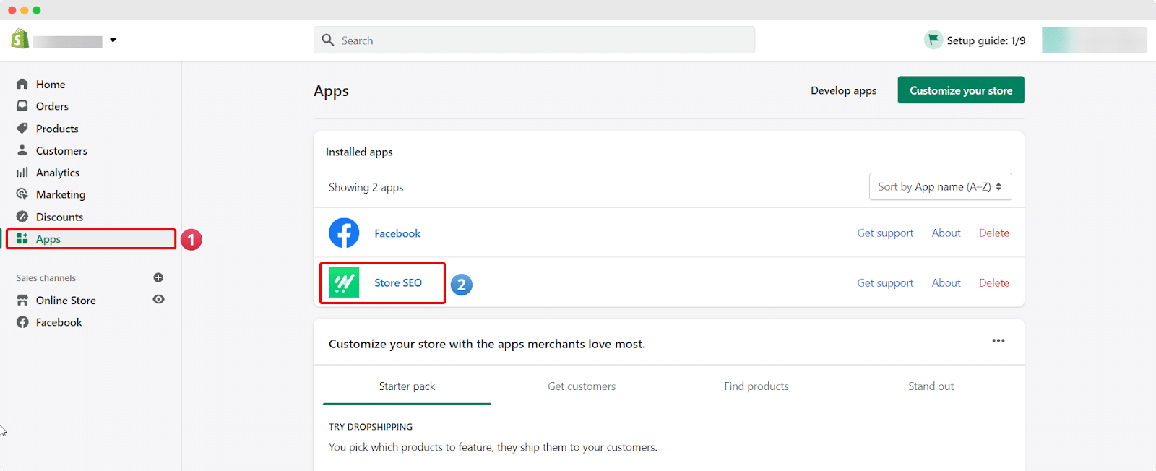This screenshot has width=1156, height=471.
Task: Open the Facebook app link
Action: (397, 233)
